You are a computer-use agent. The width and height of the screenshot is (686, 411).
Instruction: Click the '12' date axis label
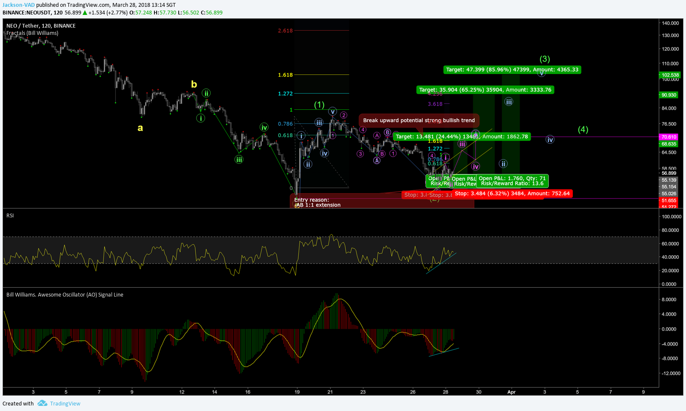(x=182, y=392)
